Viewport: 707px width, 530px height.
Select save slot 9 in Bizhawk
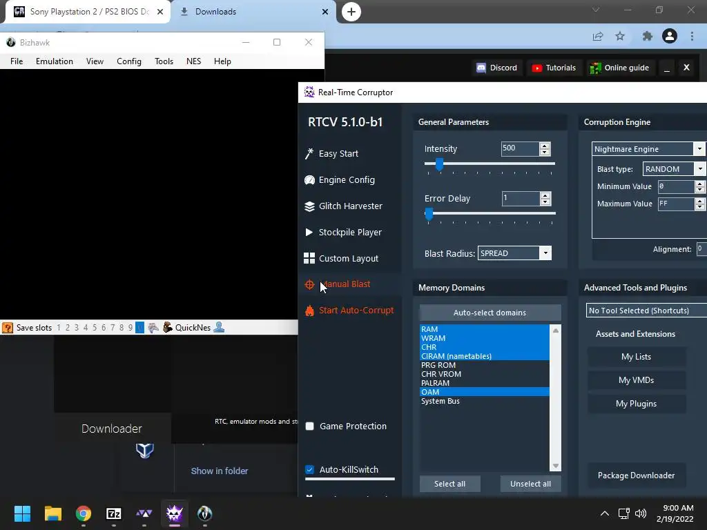130,328
